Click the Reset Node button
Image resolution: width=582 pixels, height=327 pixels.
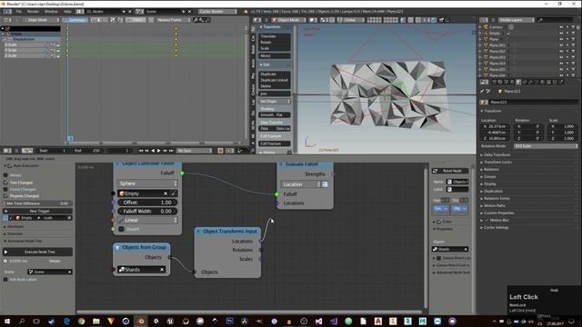(450, 171)
